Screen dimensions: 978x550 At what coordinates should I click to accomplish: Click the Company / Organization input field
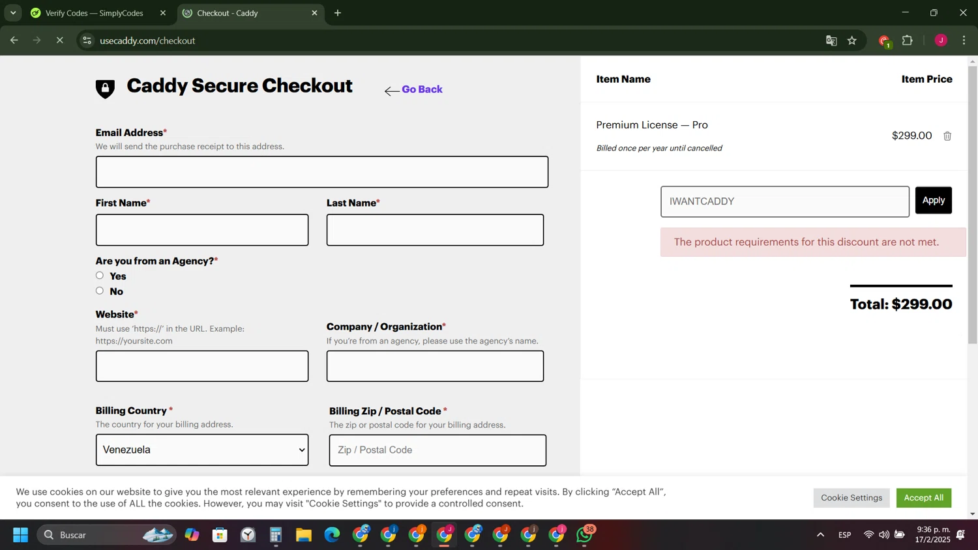coord(435,366)
